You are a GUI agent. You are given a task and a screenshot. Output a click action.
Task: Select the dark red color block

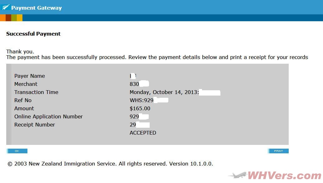click(x=8, y=18)
